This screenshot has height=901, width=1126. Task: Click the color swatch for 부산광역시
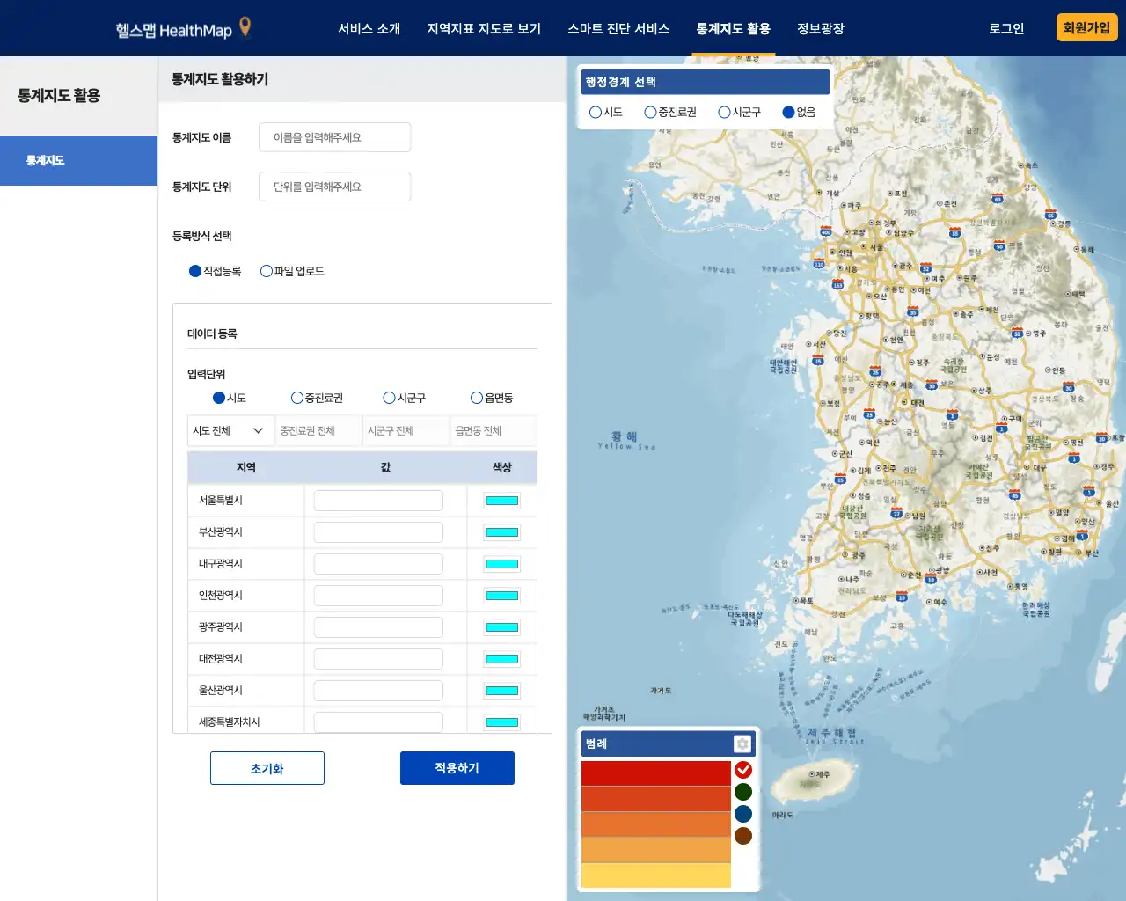pos(501,531)
